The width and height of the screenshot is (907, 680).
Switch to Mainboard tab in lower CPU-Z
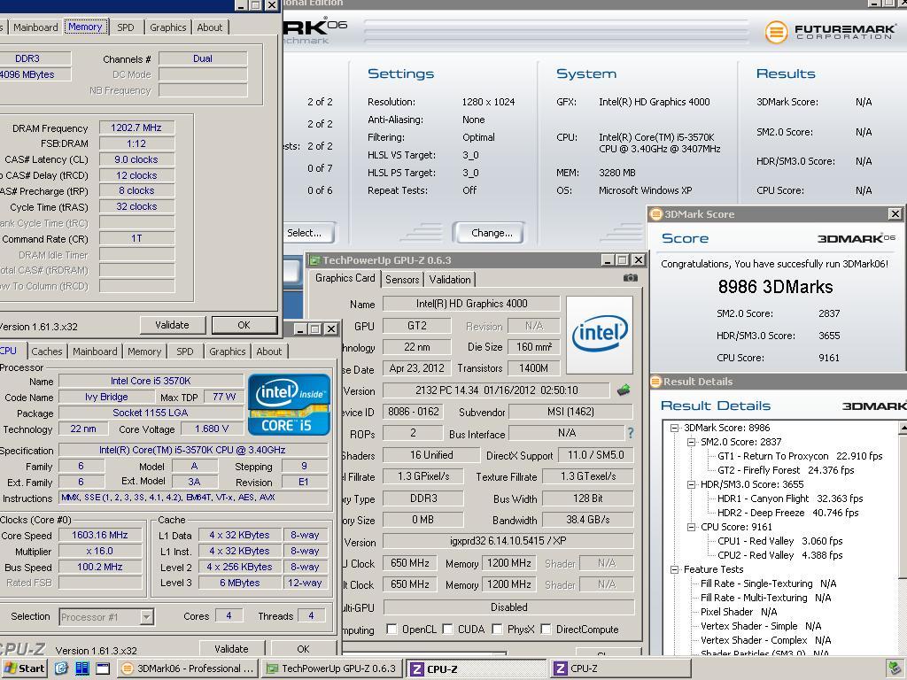coord(95,352)
